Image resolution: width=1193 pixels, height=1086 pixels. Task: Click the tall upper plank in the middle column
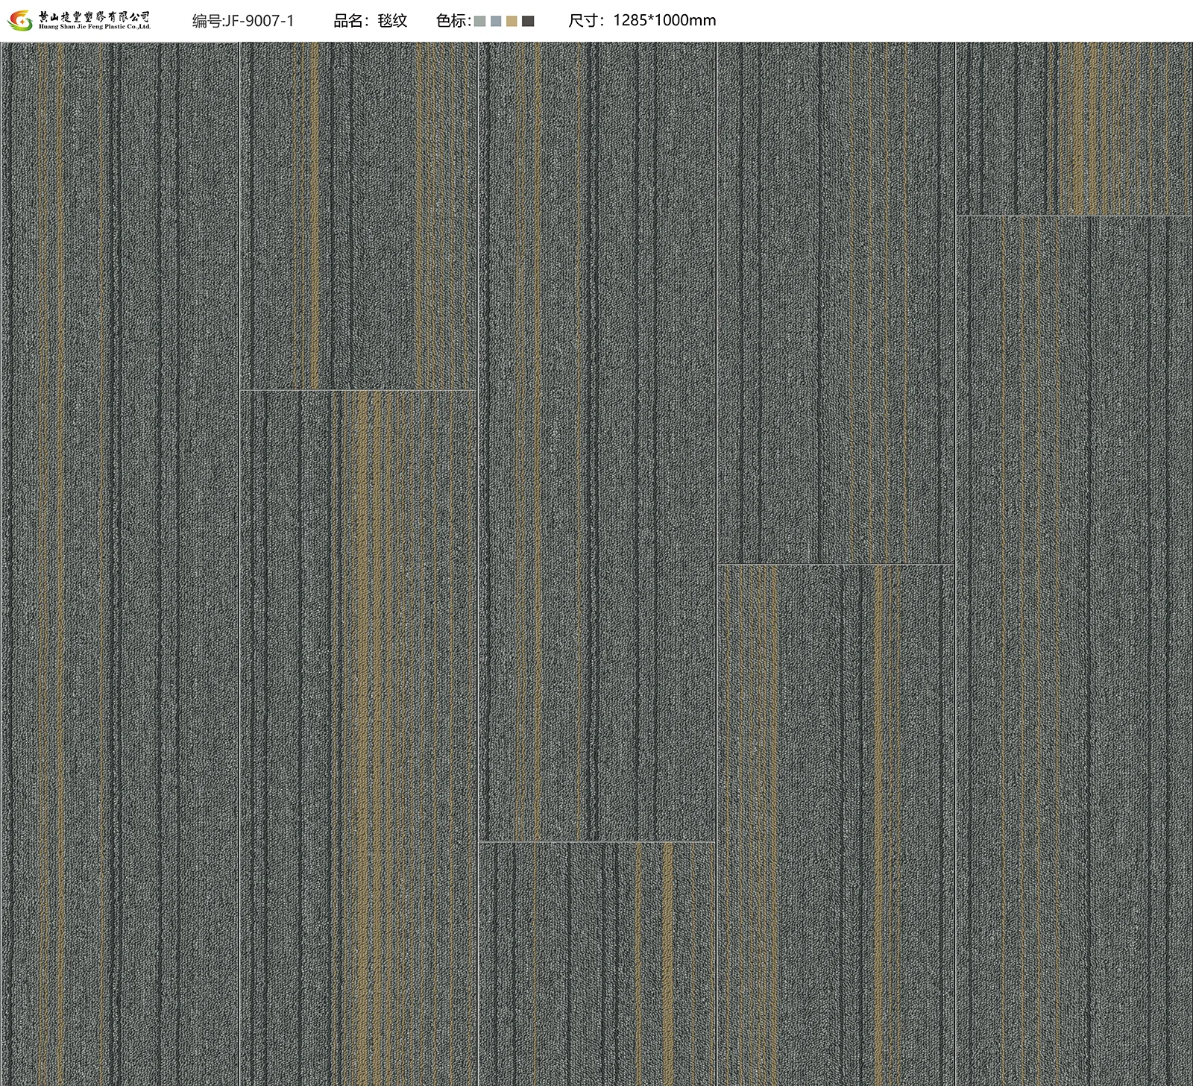coord(596,442)
